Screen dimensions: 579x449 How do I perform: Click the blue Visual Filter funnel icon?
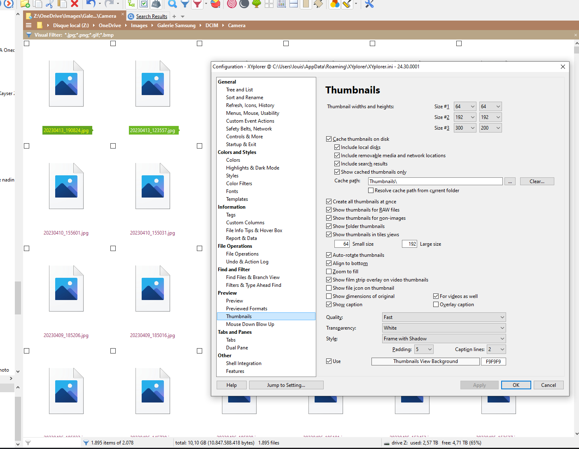coord(185,4)
